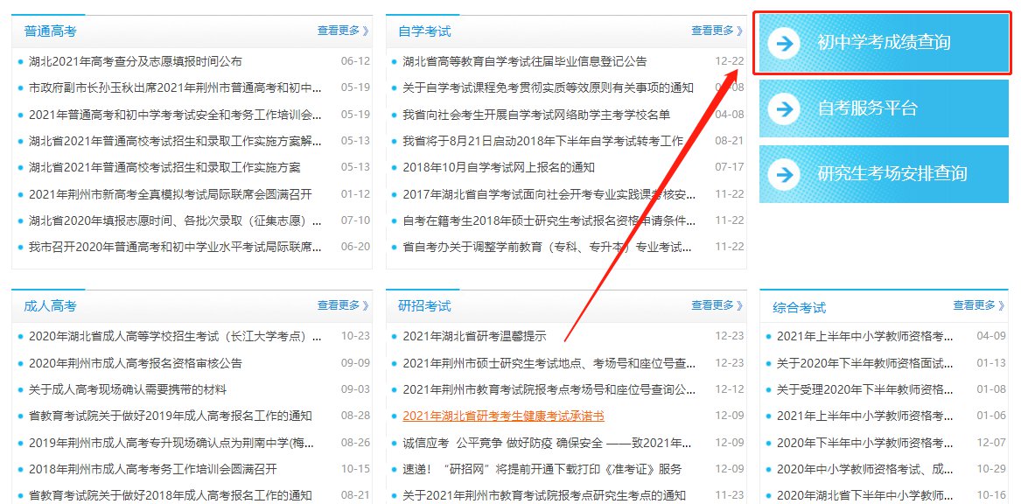Expand 查看更多 in 成人高考 section
The width and height of the screenshot is (1021, 504).
click(343, 305)
